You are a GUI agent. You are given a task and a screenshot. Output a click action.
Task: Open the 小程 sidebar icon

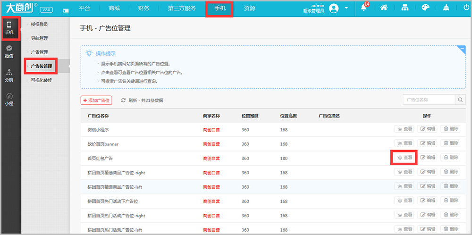point(9,99)
